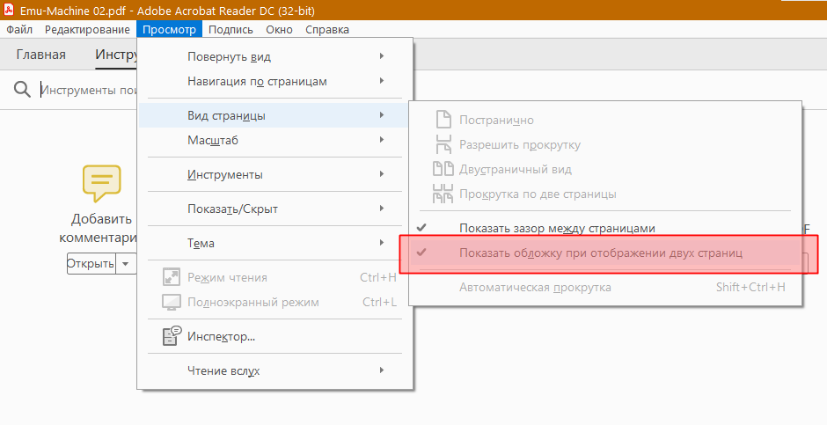Image resolution: width=827 pixels, height=425 pixels.
Task: Click the search magnifier icon
Action: [x=22, y=89]
